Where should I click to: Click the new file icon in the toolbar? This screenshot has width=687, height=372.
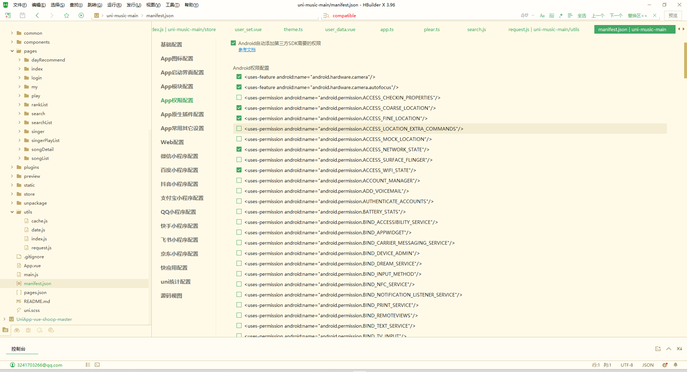8,15
